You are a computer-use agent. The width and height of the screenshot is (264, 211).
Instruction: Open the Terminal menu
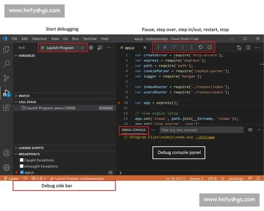coord(90,39)
